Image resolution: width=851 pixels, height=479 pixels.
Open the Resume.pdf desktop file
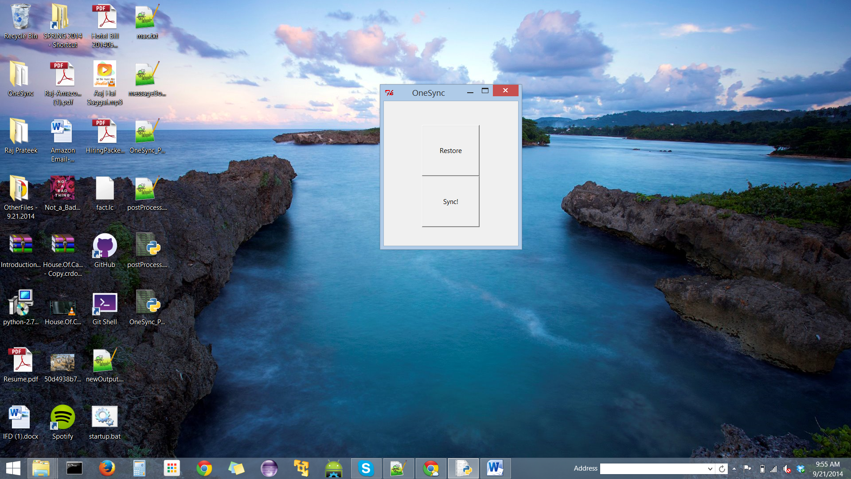pyautogui.click(x=21, y=361)
